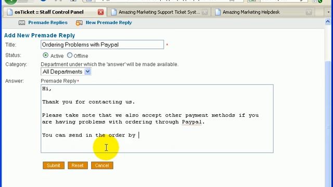Select the Offline status radio button

pos(70,55)
